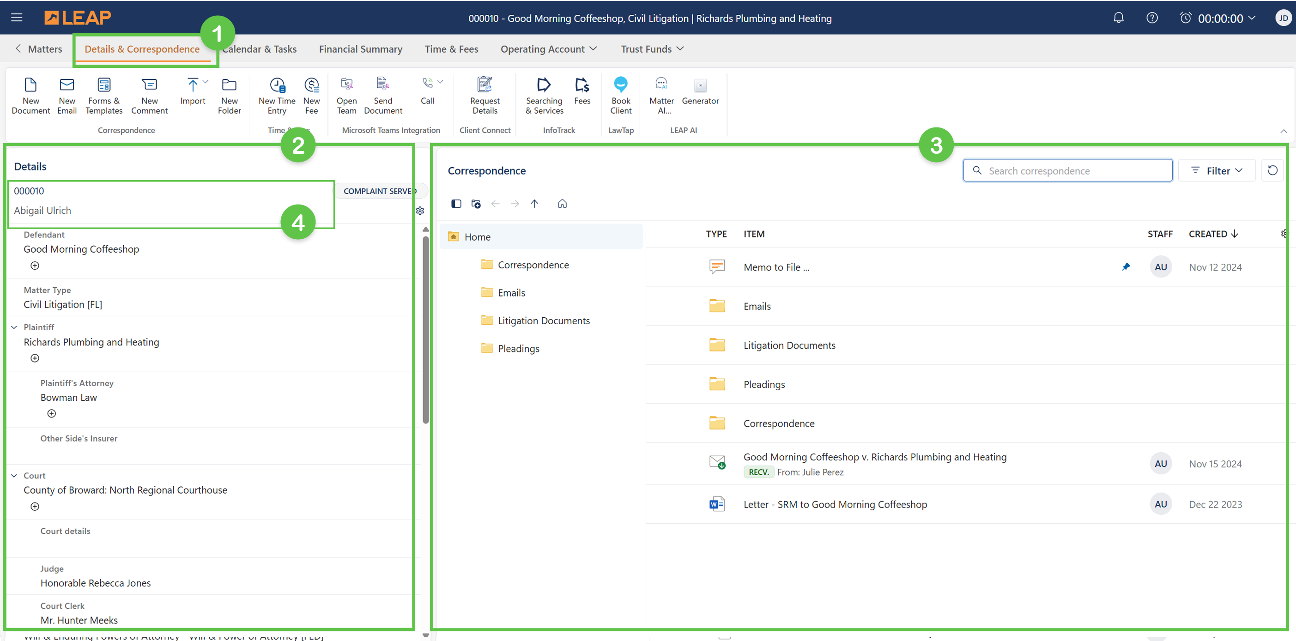The height and width of the screenshot is (641, 1296).
Task: Collapse the ribbon toolbar chevron
Action: tap(1284, 131)
